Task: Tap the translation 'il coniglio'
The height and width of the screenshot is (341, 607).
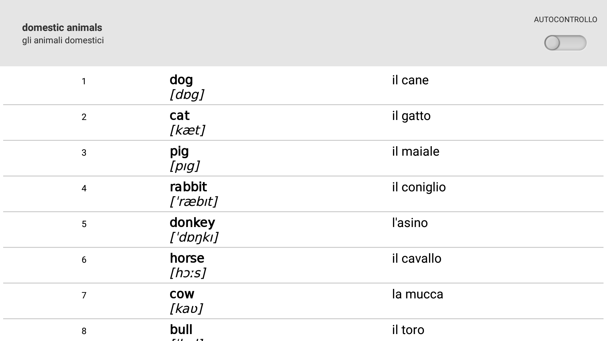Action: (419, 187)
